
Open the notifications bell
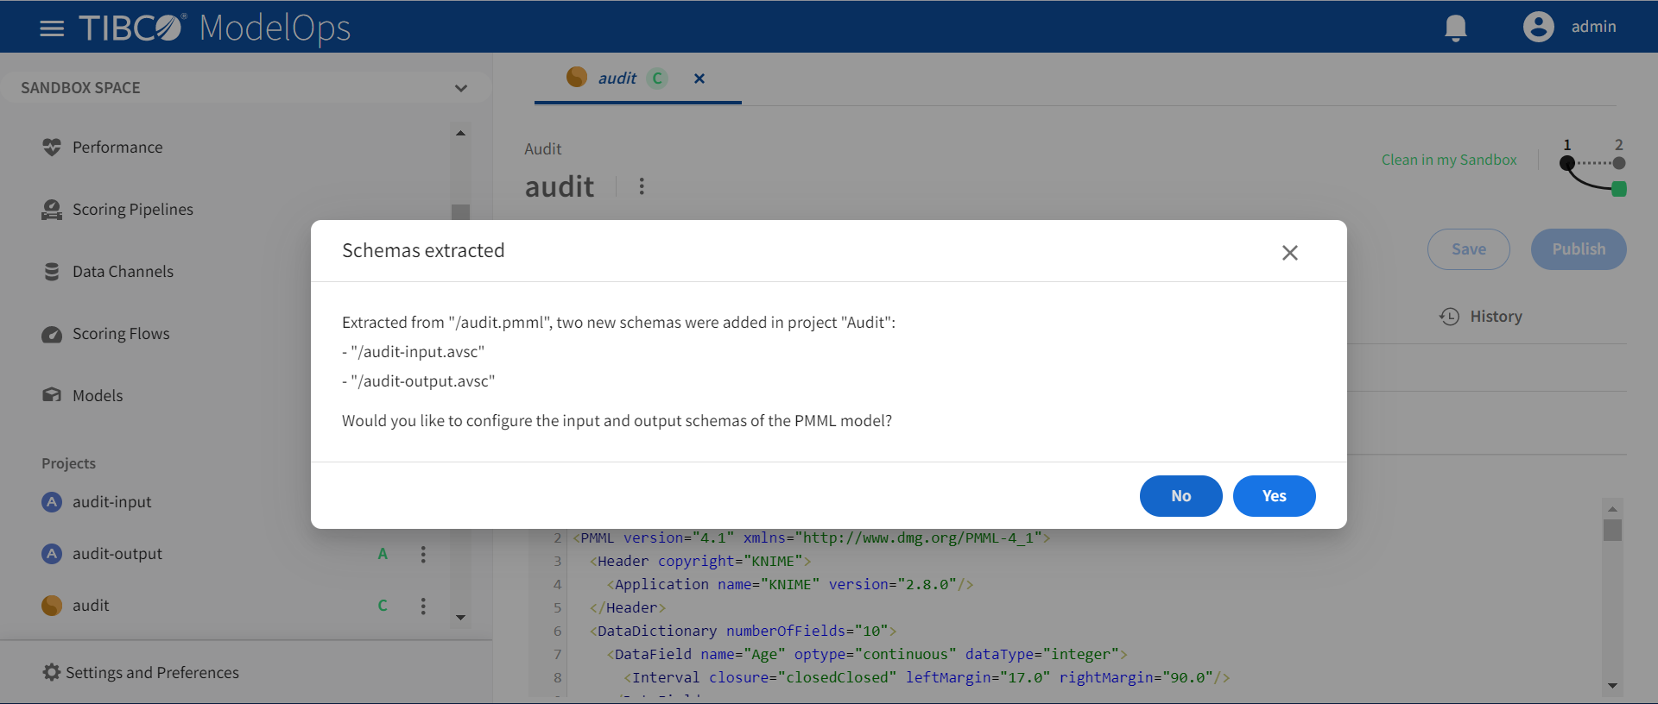(x=1455, y=28)
